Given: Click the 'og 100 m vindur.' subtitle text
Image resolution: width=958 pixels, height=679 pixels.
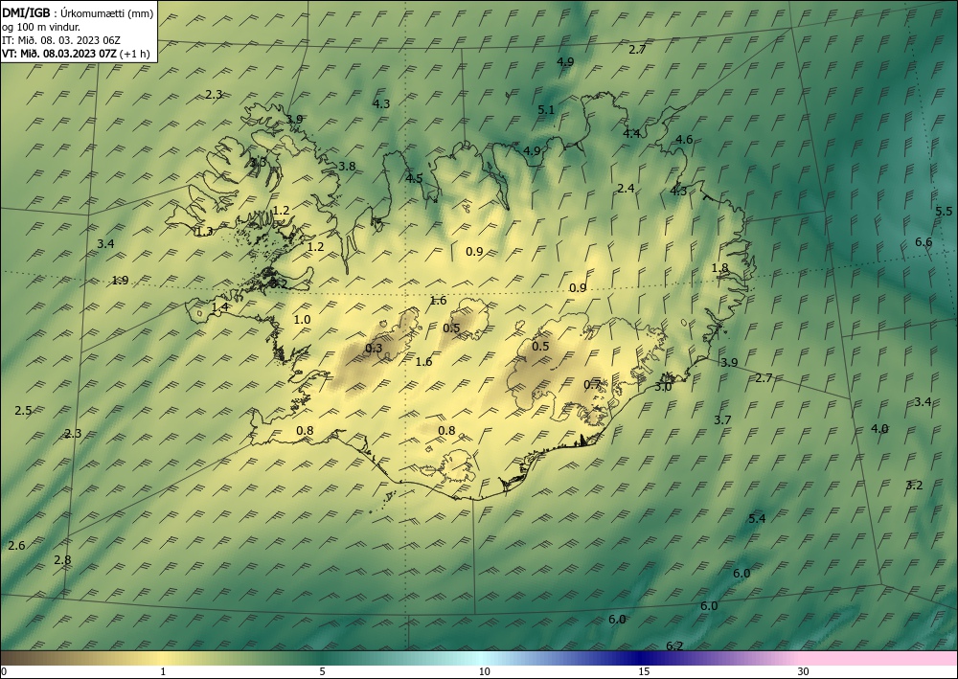Looking at the screenshot, I should tap(41, 27).
